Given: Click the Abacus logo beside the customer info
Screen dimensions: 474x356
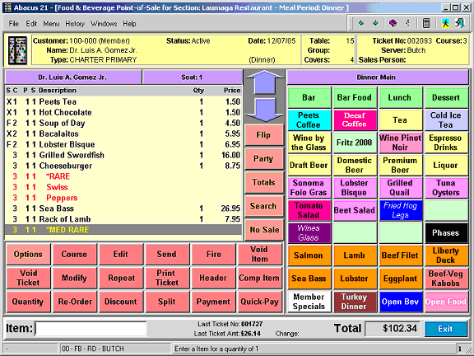Looking at the screenshot, I should tap(17, 50).
